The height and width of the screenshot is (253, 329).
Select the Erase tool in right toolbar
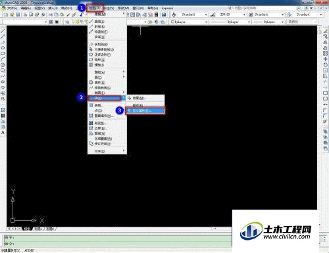point(326,31)
